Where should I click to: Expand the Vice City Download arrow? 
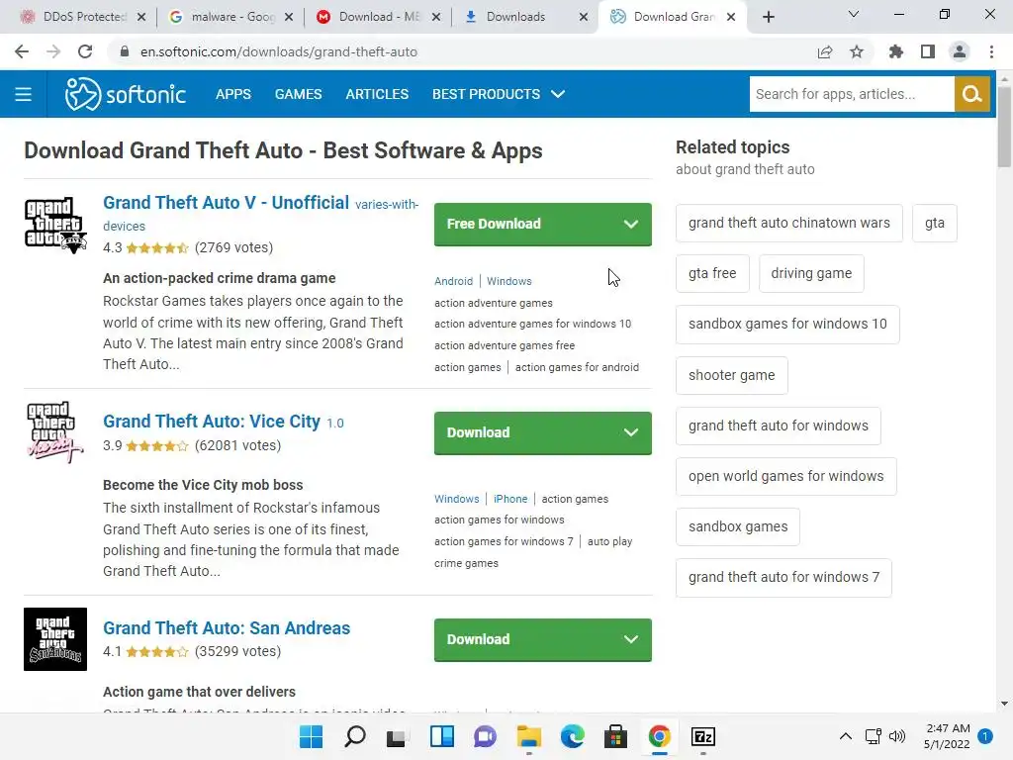pyautogui.click(x=630, y=433)
